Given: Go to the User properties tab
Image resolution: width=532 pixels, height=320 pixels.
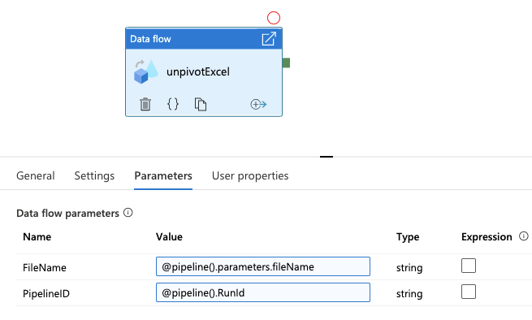Looking at the screenshot, I should coord(250,175).
